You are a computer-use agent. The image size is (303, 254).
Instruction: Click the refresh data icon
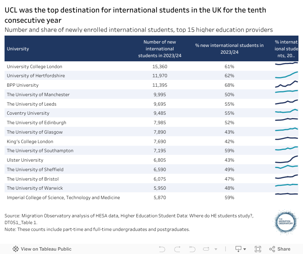(x=206, y=249)
